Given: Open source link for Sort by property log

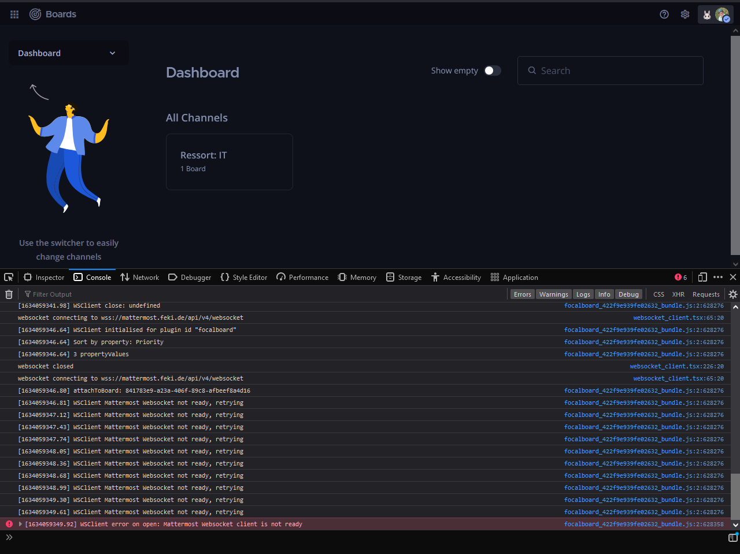Looking at the screenshot, I should 644,342.
